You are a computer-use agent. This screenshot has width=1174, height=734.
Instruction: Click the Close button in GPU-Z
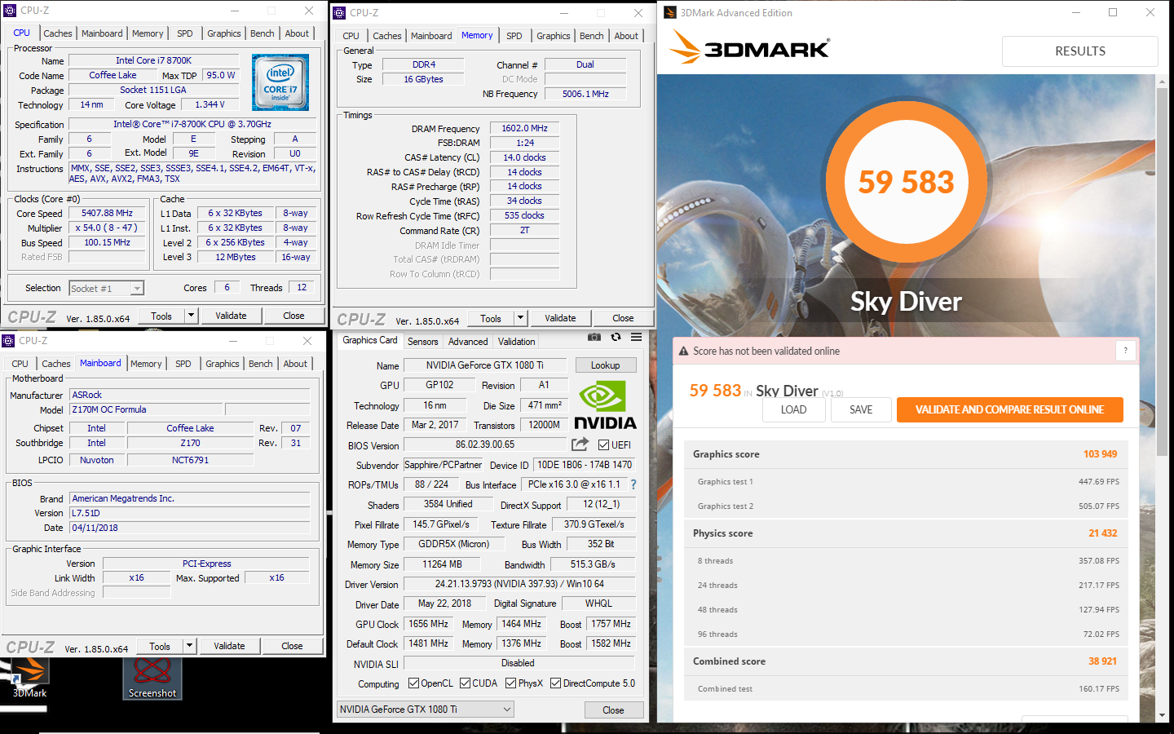click(613, 710)
